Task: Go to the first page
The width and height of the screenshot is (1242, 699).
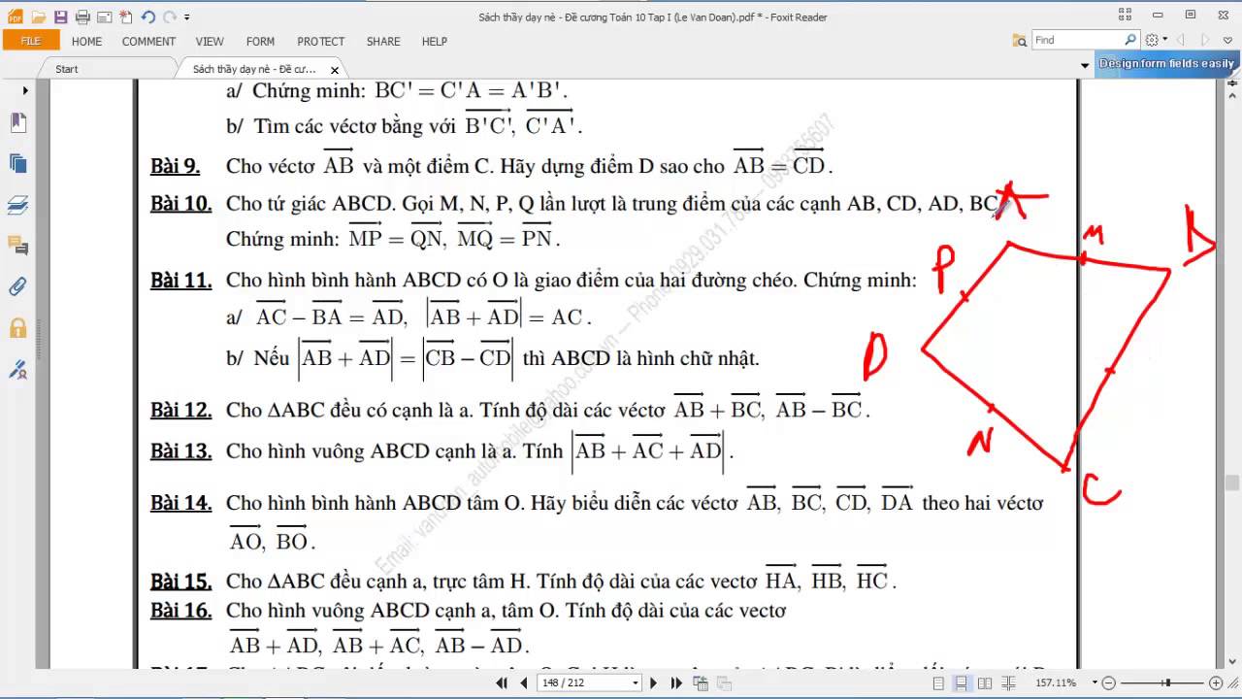Action: pyautogui.click(x=502, y=682)
